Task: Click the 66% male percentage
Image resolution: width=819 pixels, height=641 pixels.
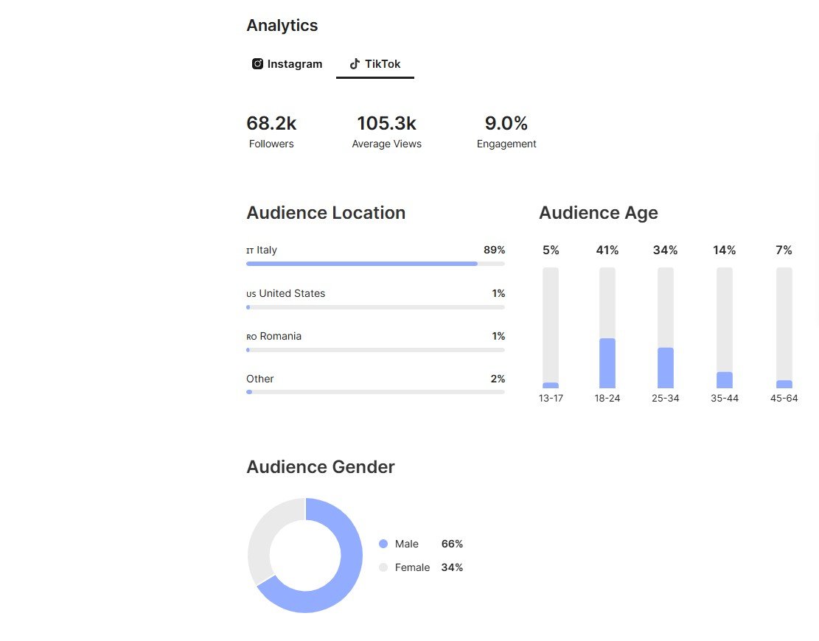Action: coord(452,544)
